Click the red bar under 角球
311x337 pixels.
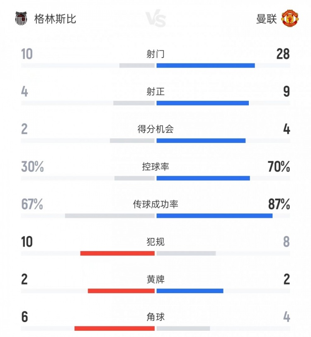point(114,329)
